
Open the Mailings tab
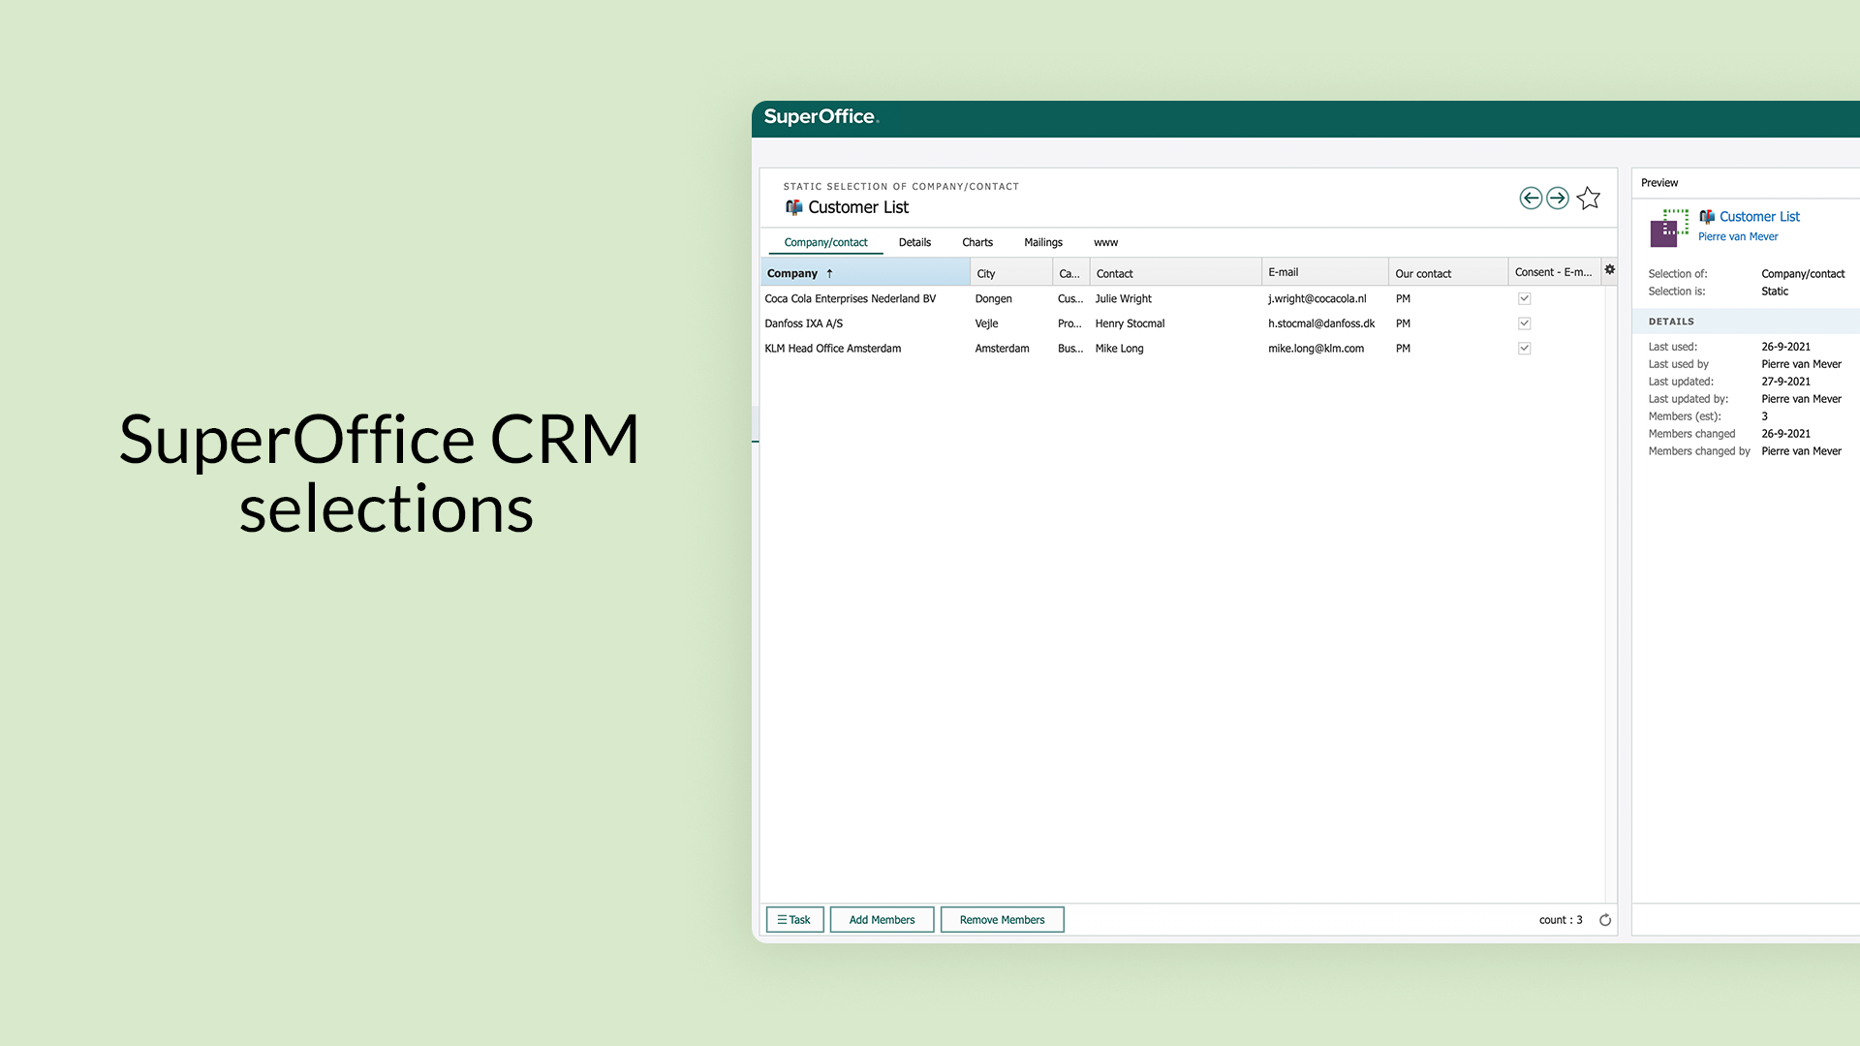pyautogui.click(x=1043, y=242)
